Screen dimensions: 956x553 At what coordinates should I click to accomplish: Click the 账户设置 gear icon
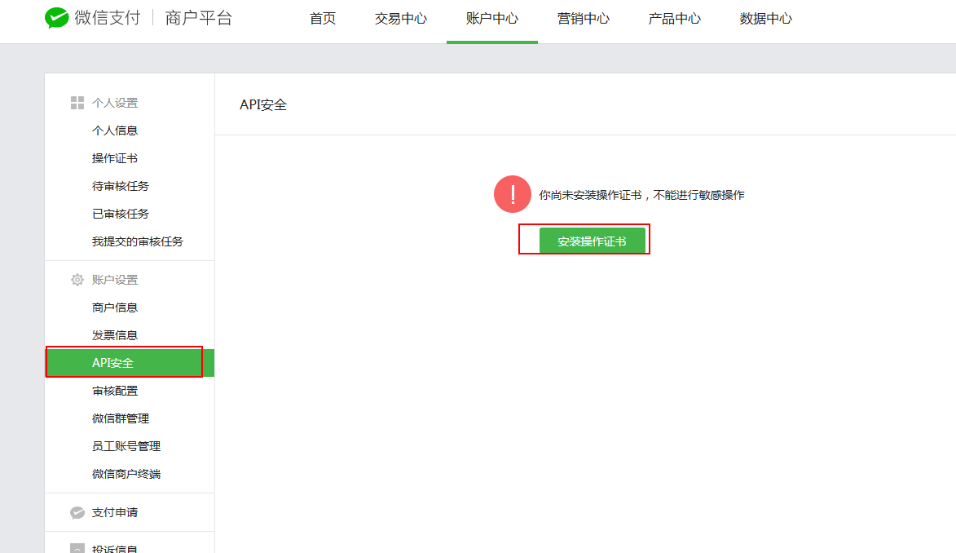(x=77, y=280)
